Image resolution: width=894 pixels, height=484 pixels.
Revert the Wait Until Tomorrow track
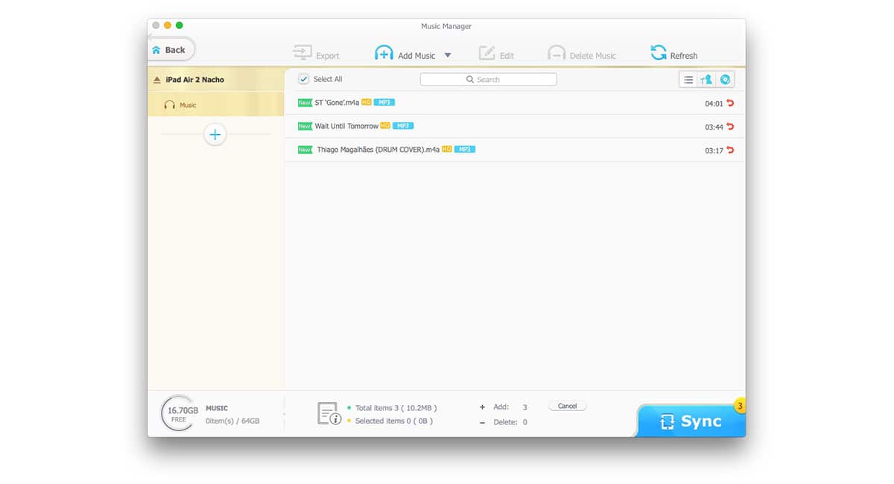(730, 127)
